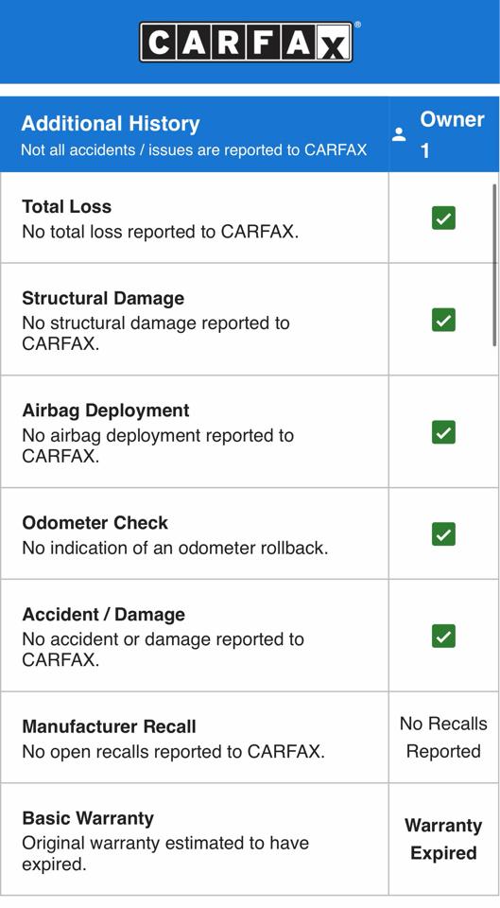Click the Odometer Check heading
This screenshot has width=500, height=908.
point(95,523)
